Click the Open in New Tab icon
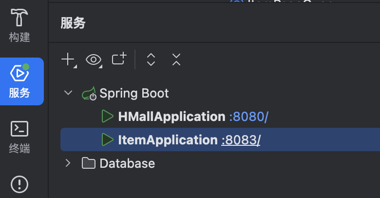Image resolution: width=380 pixels, height=198 pixels. 119,59
